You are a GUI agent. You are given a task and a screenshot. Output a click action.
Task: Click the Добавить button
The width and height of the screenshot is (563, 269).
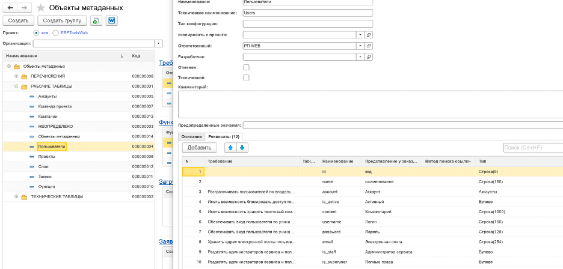tap(199, 148)
